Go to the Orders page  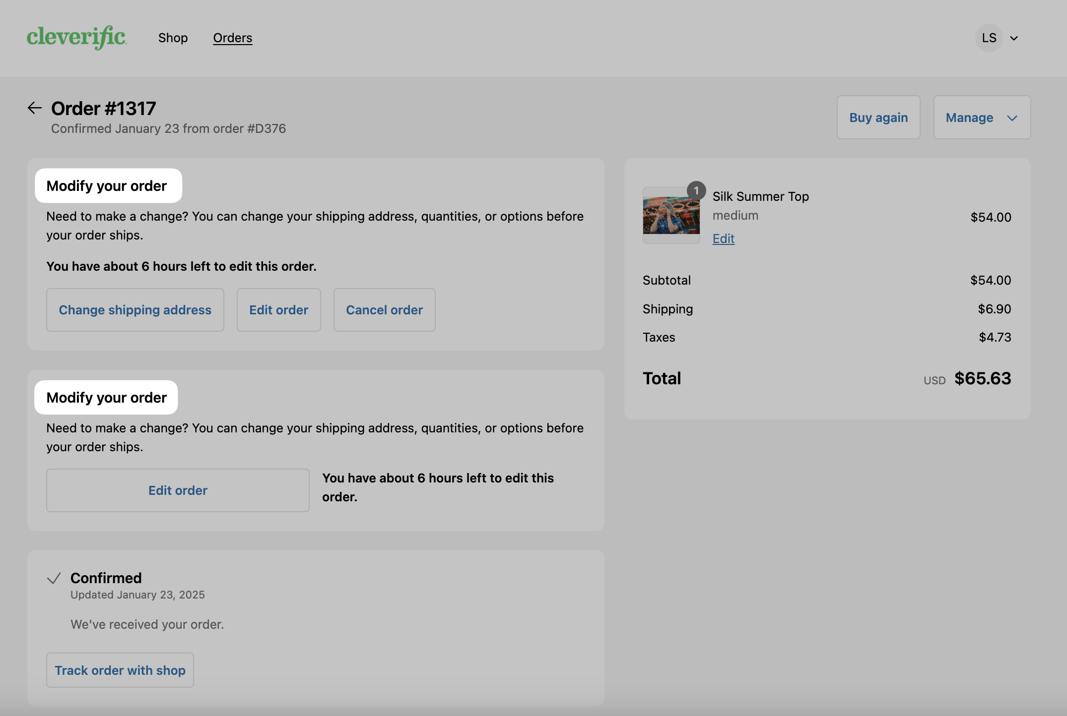(233, 38)
